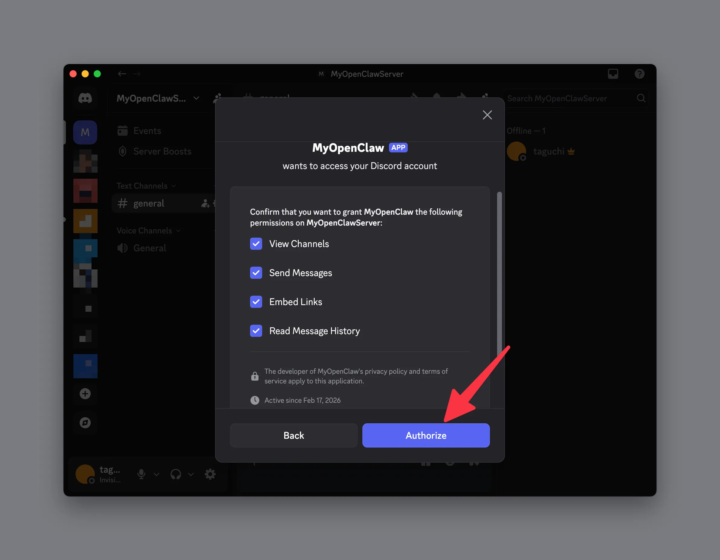Uncheck the Embed Links permission
The height and width of the screenshot is (560, 720).
pos(256,301)
